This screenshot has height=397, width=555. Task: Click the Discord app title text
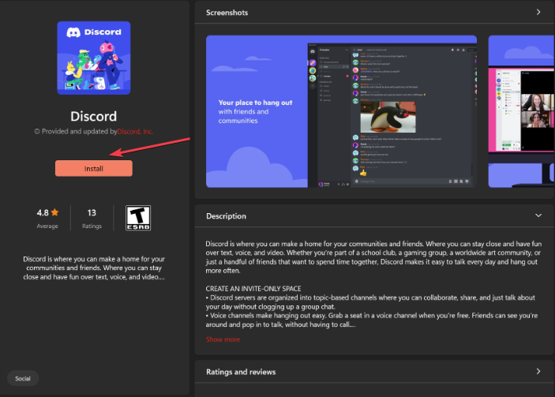tap(94, 114)
